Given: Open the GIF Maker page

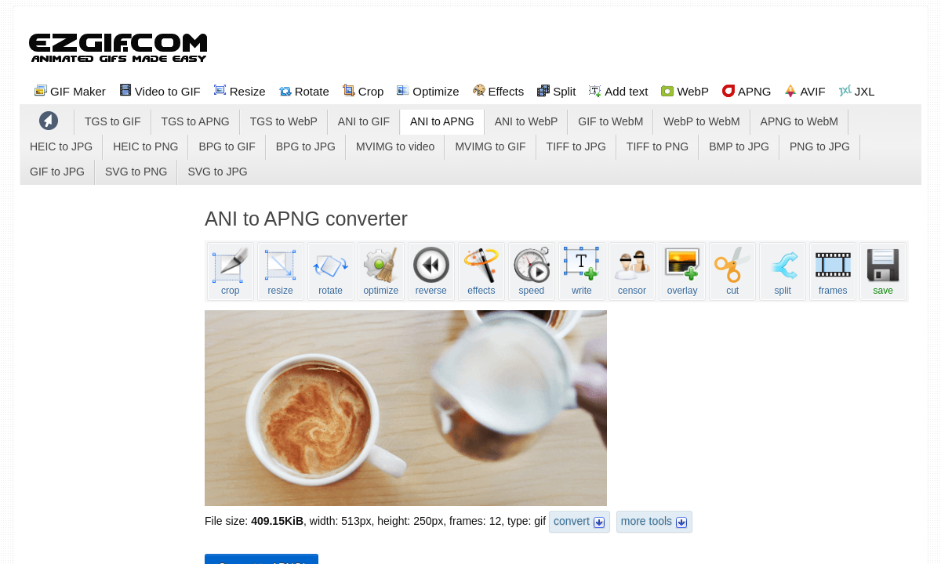Looking at the screenshot, I should 70,91.
